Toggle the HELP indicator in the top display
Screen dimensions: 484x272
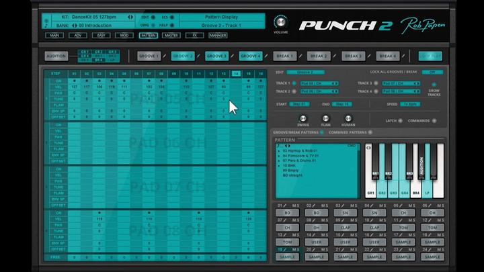coord(172,26)
